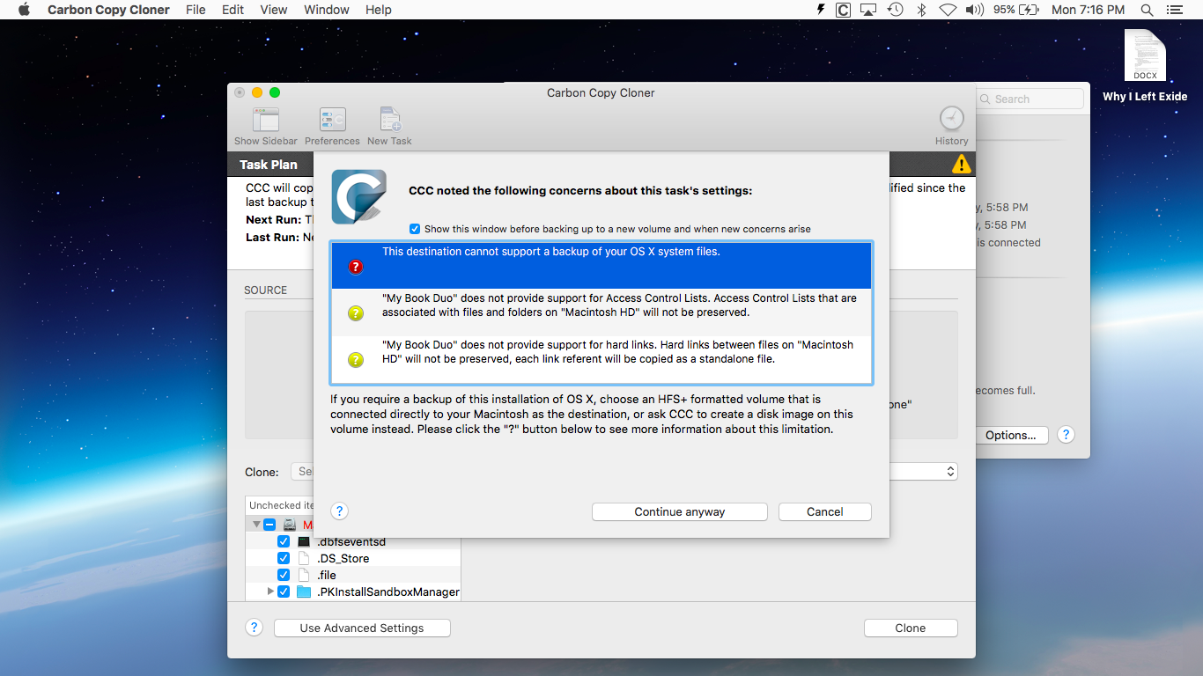Cancel the concerns dialog

coord(825,511)
